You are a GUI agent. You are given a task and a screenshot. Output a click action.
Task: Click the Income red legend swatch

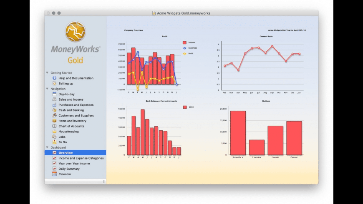[x=184, y=42]
